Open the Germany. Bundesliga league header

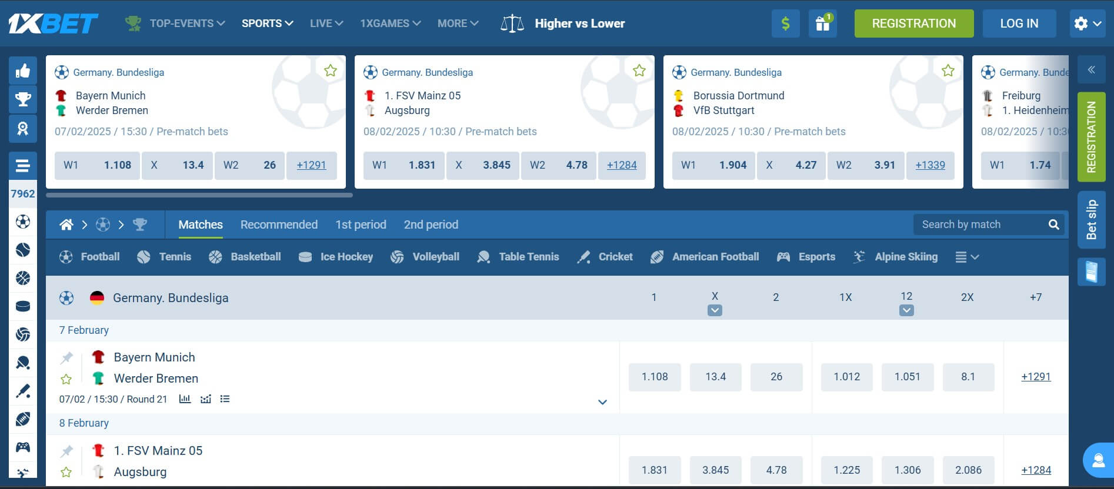pyautogui.click(x=171, y=298)
